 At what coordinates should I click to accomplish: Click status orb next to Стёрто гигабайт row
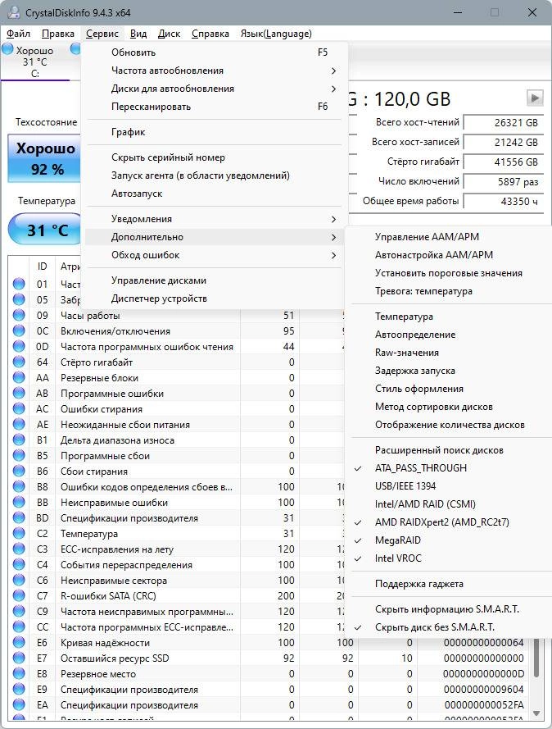tap(19, 362)
